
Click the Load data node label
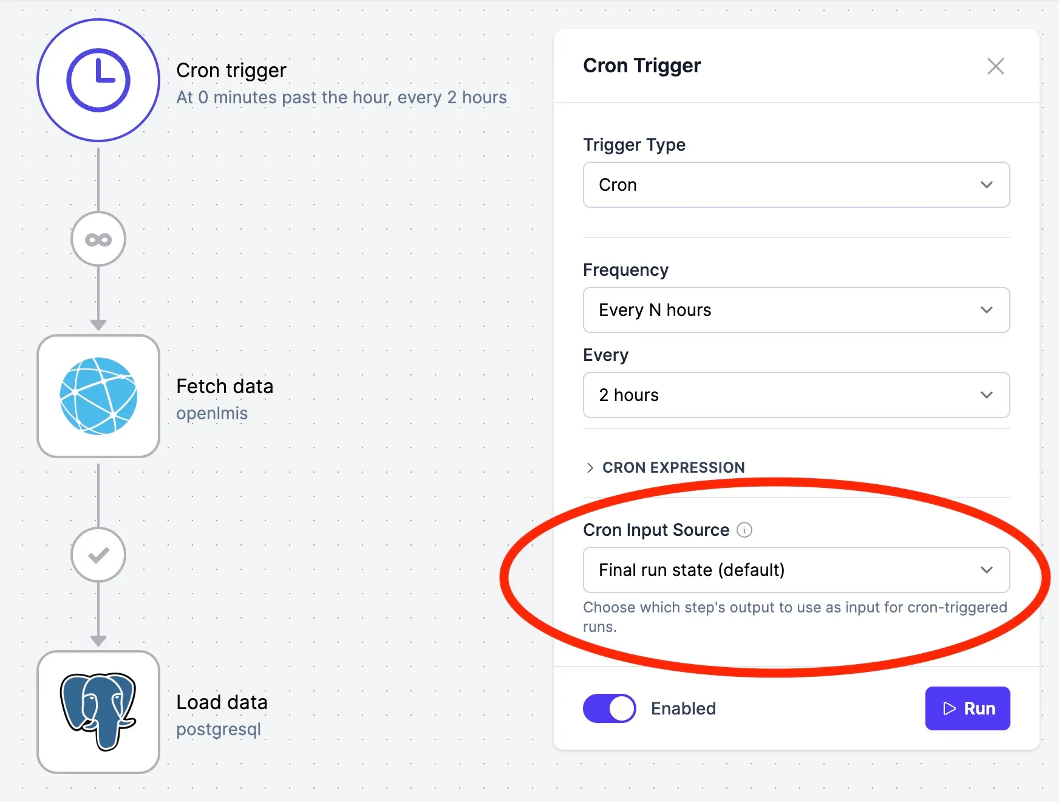[222, 702]
